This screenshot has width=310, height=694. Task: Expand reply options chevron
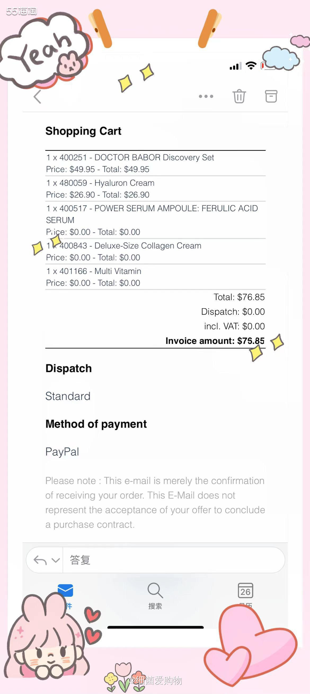click(x=56, y=561)
